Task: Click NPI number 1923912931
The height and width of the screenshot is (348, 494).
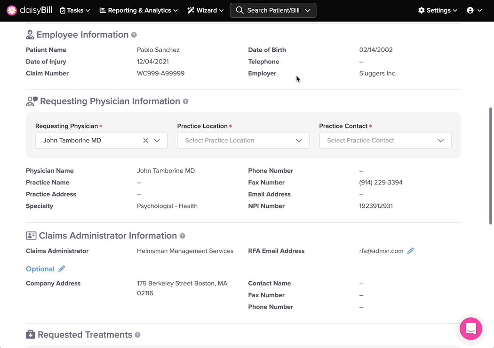Action: (376, 206)
